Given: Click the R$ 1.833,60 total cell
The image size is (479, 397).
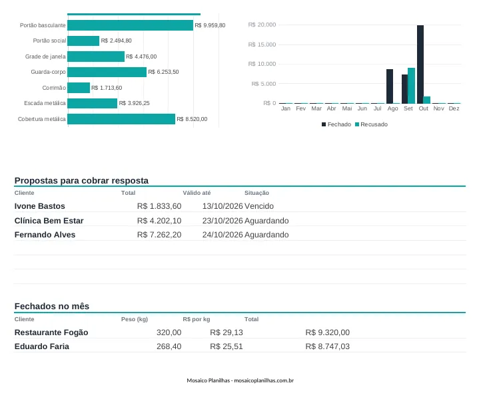Looking at the screenshot, I should (x=159, y=206).
